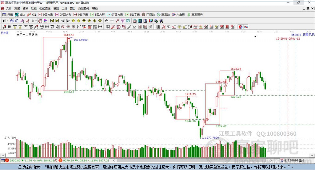The width and height of the screenshot is (315, 170).
Task: Open the 行情 market quotes view
Action: click(8, 15)
